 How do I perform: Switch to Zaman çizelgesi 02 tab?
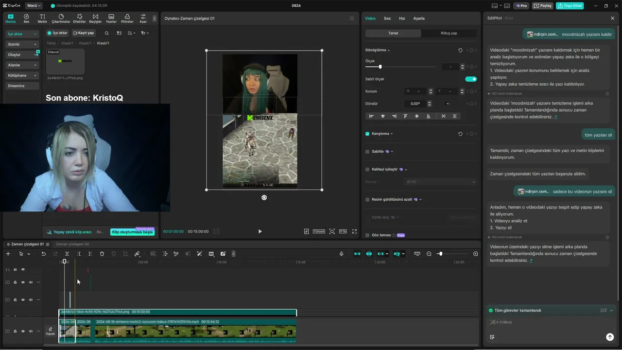(72, 244)
